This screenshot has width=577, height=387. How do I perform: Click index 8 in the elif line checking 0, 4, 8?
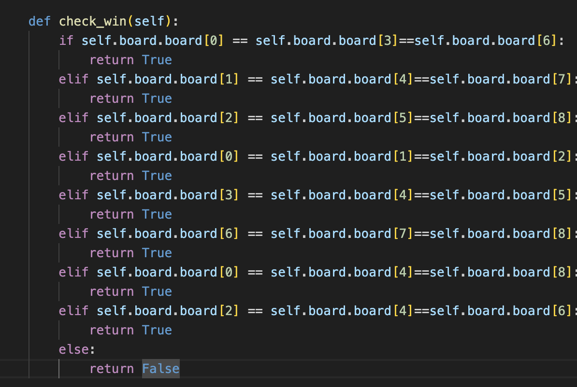562,272
